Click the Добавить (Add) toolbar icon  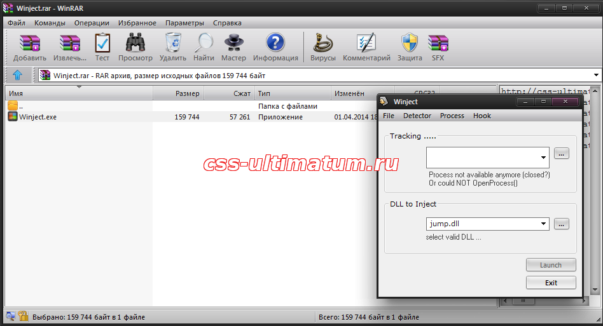pyautogui.click(x=30, y=43)
